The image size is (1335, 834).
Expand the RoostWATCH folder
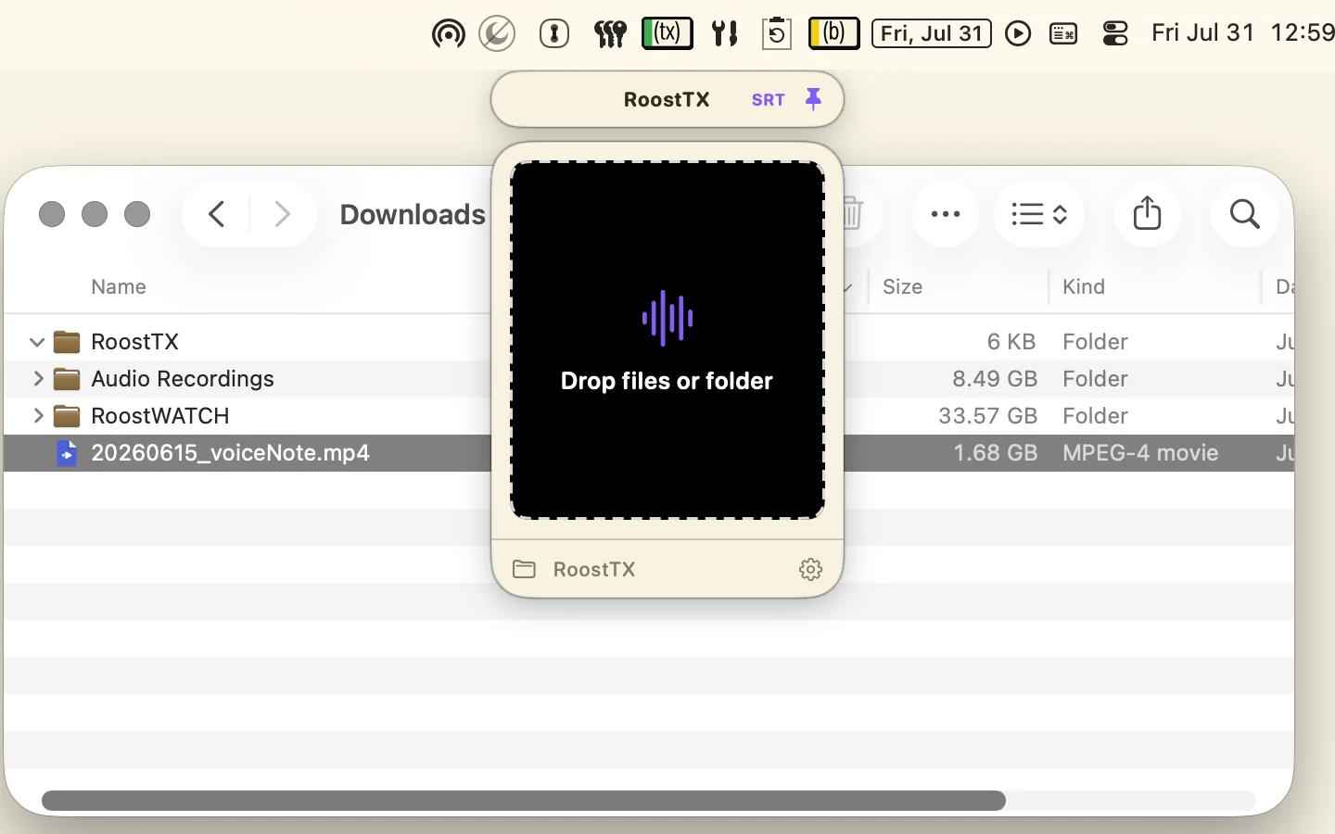(38, 416)
